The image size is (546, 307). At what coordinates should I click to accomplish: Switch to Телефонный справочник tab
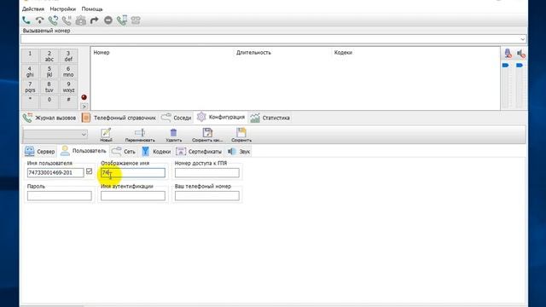tap(119, 118)
